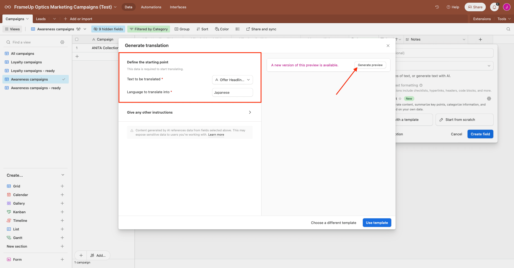
Task: Click the Japanese language input field
Action: tap(232, 92)
